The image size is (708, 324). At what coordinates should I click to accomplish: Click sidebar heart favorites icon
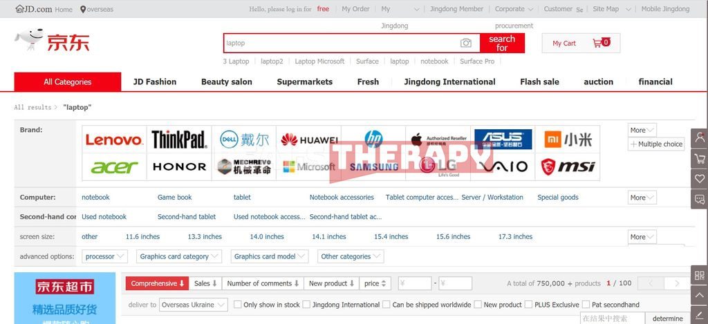tap(700, 179)
